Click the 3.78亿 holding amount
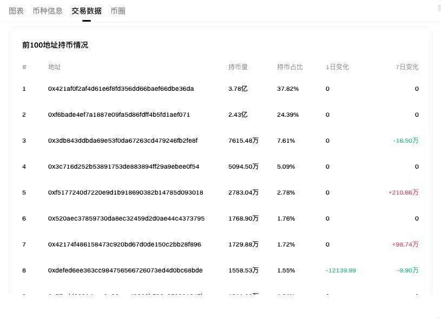 pos(238,89)
